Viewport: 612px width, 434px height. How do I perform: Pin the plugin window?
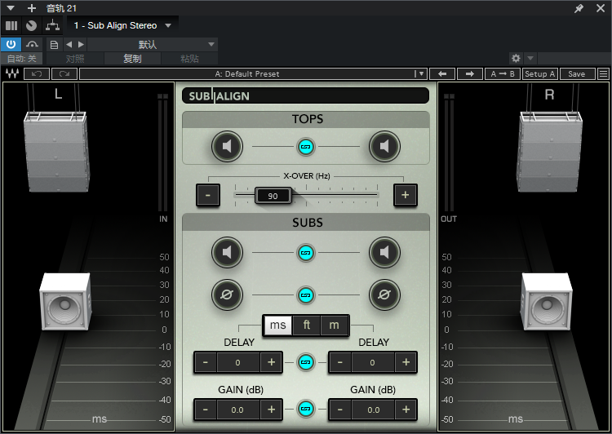(579, 8)
